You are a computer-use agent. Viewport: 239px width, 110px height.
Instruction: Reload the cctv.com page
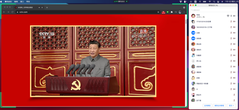(12, 12)
